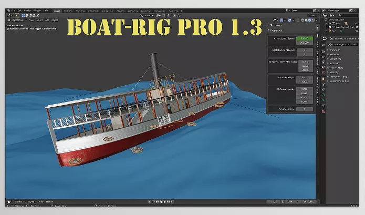365x215 pixels.
Task: Hide the Sun object with eye icon
Action: pos(357,30)
